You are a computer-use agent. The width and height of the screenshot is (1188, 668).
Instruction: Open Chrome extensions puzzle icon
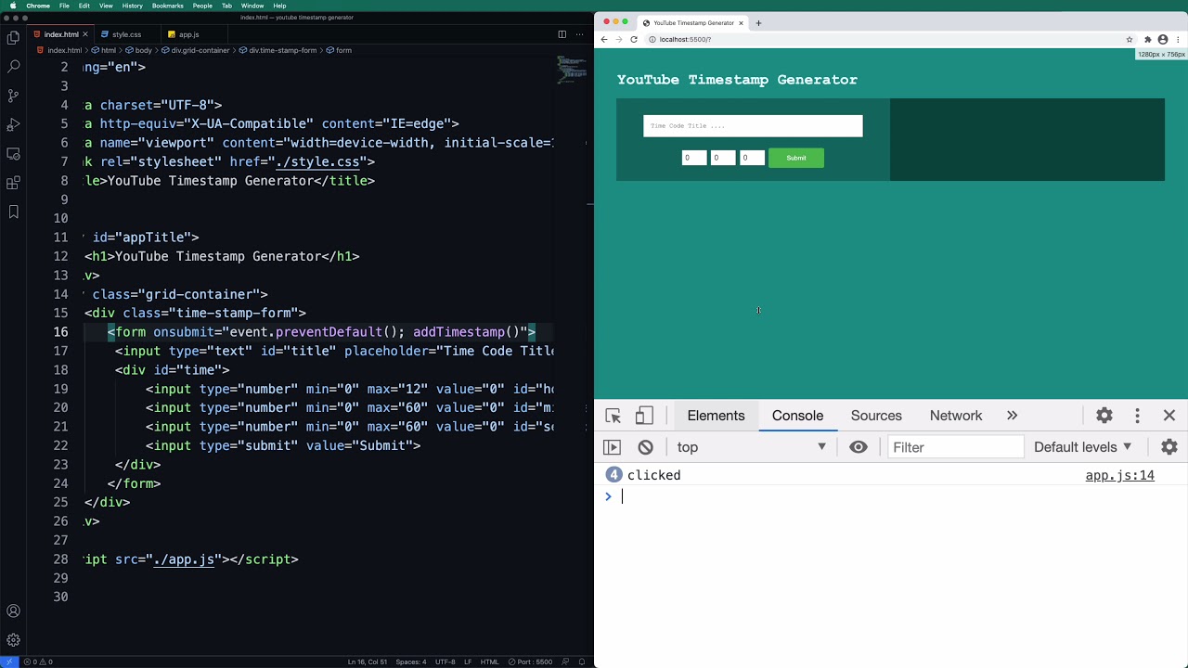1148,39
